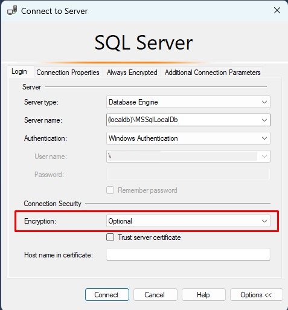The image size is (288, 310).
Task: Click the Host name in certificate field
Action: click(188, 254)
